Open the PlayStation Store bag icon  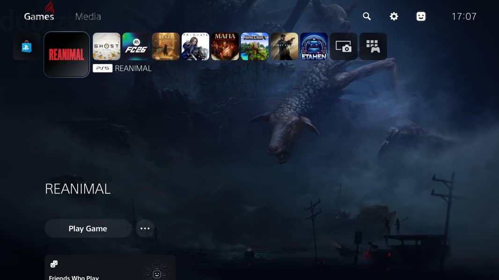tap(27, 47)
